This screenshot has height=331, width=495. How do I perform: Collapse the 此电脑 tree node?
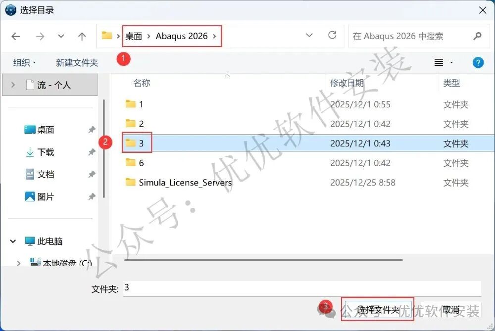pyautogui.click(x=13, y=241)
